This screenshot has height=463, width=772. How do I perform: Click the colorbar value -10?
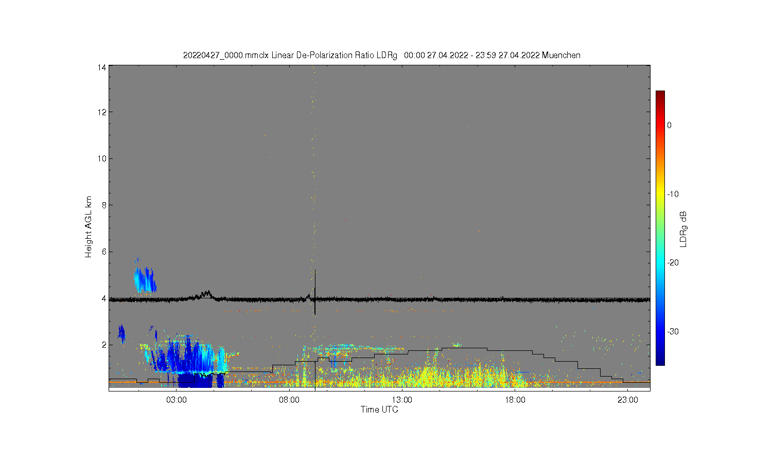pyautogui.click(x=673, y=194)
